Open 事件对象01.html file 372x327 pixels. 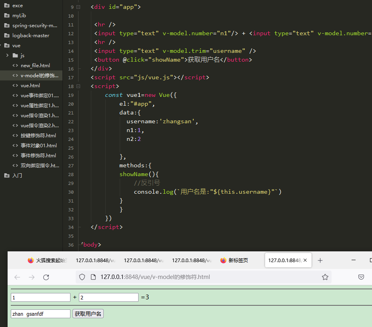(x=39, y=145)
